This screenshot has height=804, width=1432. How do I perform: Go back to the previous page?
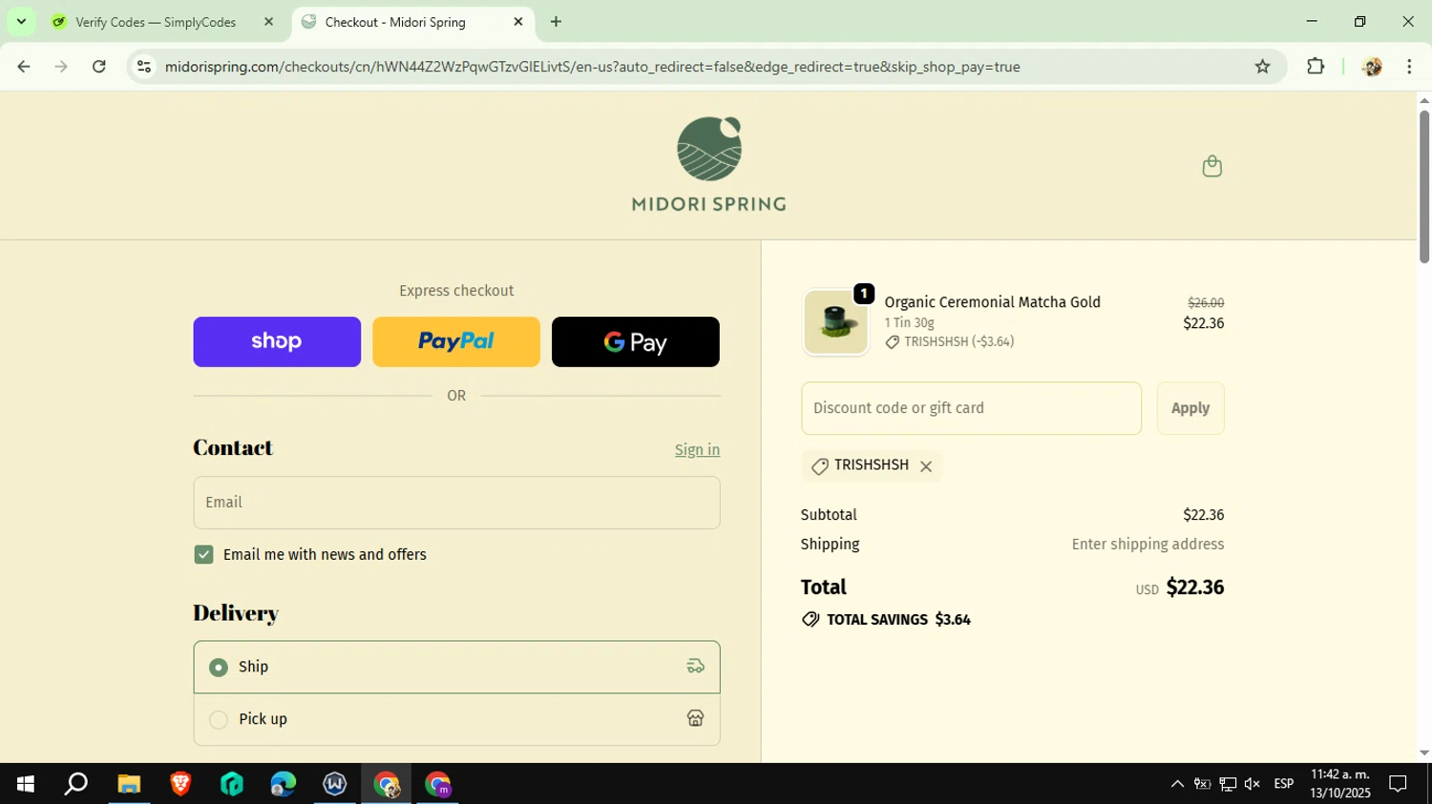pos(24,67)
